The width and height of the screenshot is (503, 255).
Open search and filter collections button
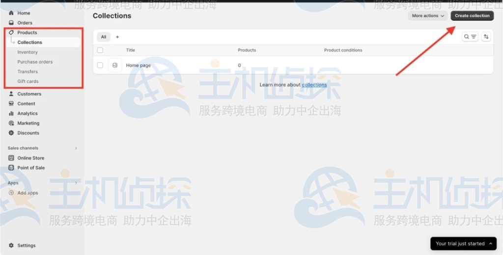(470, 37)
